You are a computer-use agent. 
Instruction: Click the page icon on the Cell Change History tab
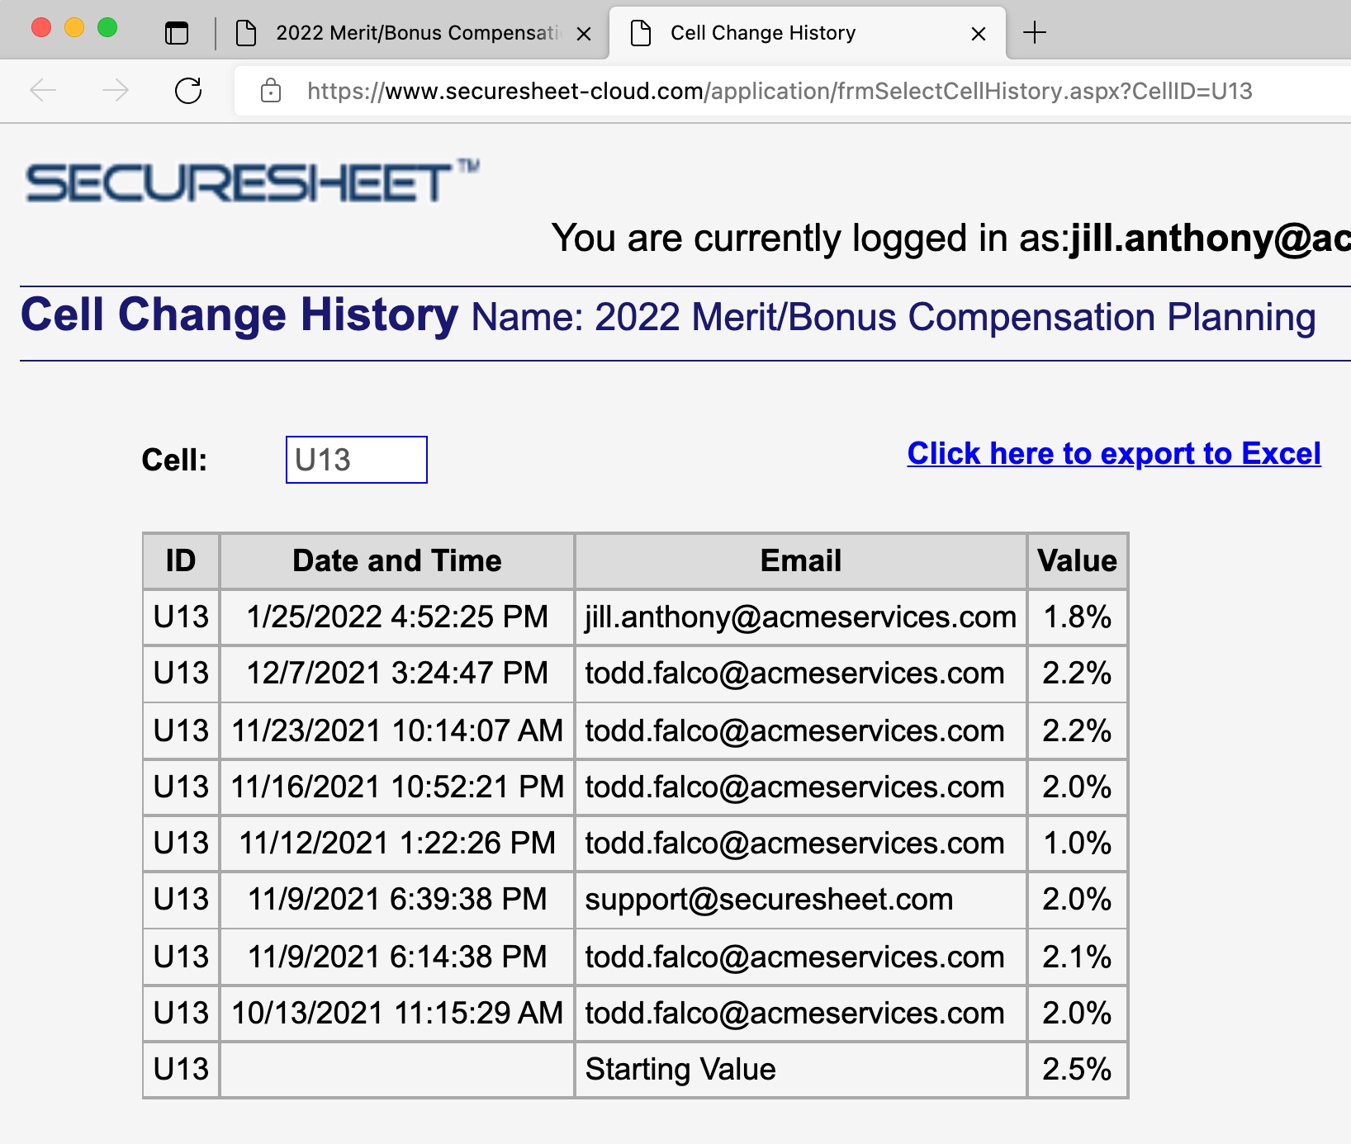640,32
